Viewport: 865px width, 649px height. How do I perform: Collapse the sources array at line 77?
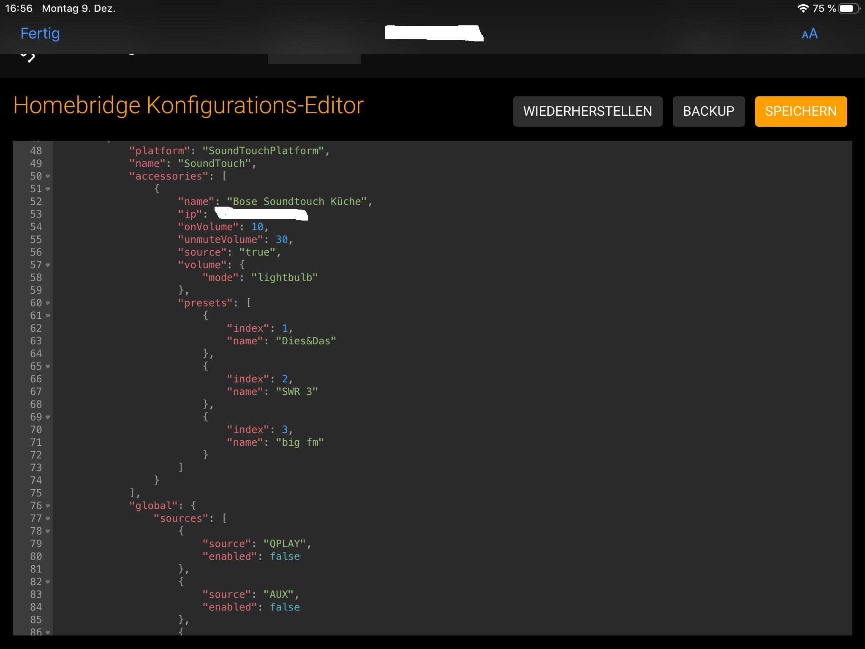[48, 518]
